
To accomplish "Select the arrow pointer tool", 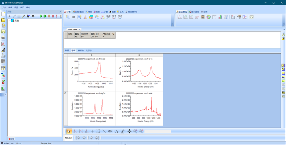I will (x=69, y=131).
